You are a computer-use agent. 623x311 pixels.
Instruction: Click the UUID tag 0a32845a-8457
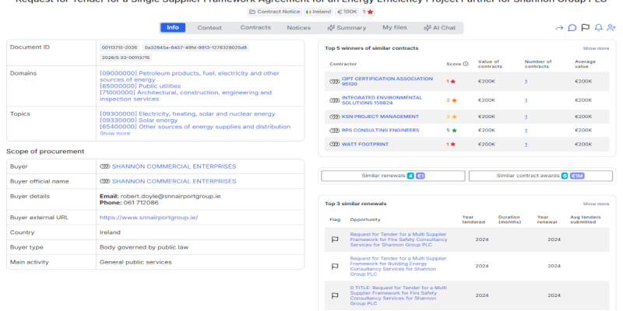pyautogui.click(x=195, y=47)
